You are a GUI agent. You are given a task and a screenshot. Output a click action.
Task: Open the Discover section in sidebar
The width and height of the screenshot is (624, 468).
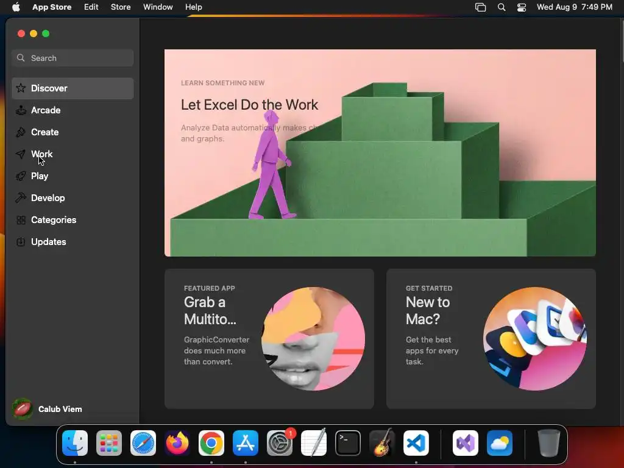coord(73,88)
